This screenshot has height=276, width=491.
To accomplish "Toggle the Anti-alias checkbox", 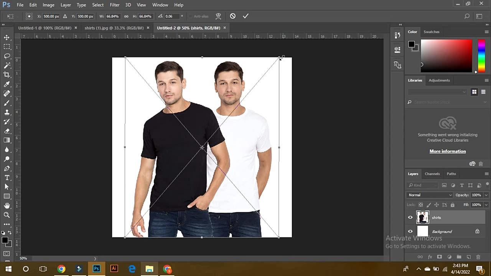I will [x=190, y=16].
